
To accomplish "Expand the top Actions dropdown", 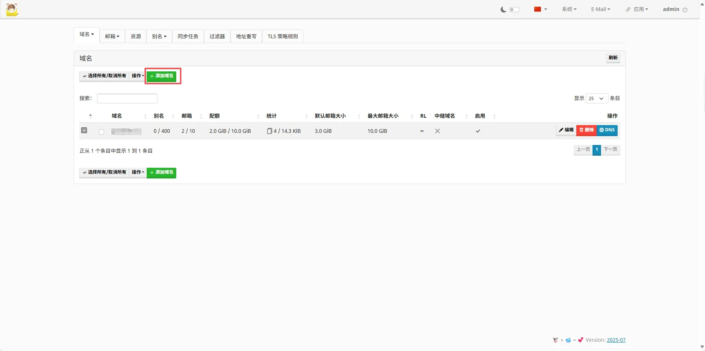I will pos(138,76).
